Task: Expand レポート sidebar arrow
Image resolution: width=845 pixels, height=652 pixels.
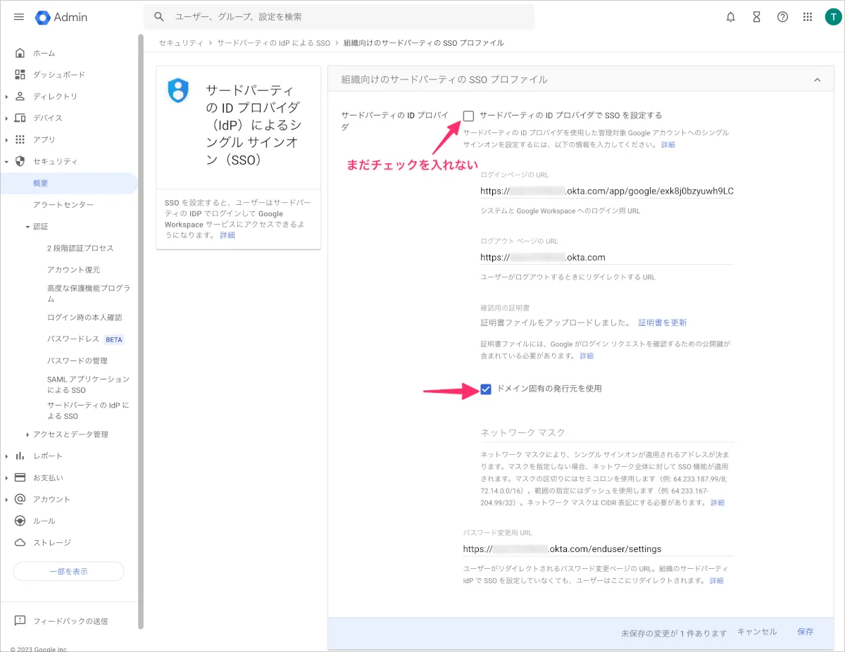Action: click(6, 456)
